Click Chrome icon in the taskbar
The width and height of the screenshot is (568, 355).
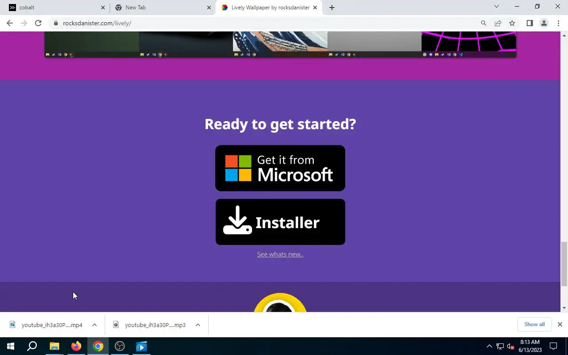[x=98, y=346]
